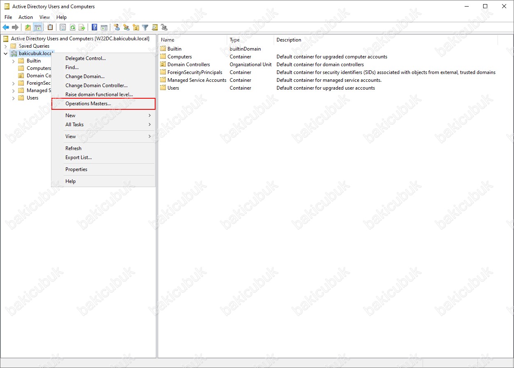Click the blue Help question mark icon

pos(95,28)
